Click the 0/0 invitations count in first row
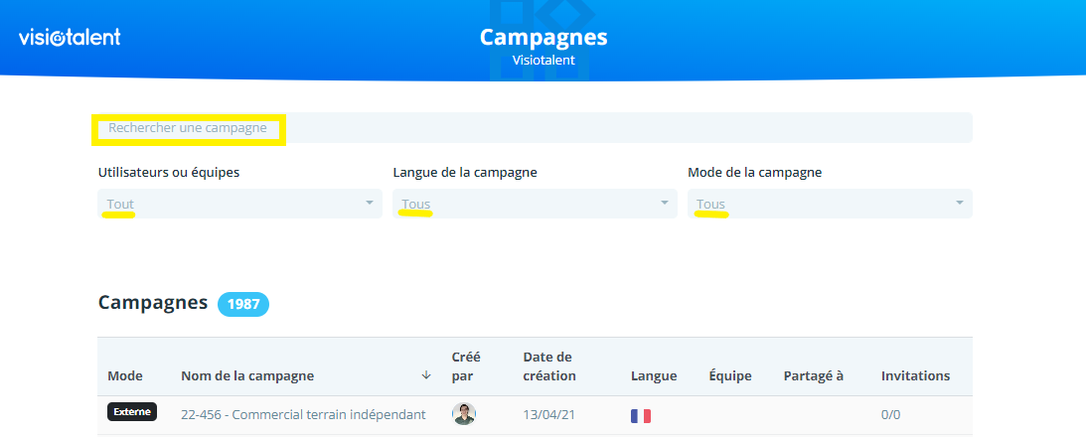Viewport: 1086px width, 437px height. (891, 415)
